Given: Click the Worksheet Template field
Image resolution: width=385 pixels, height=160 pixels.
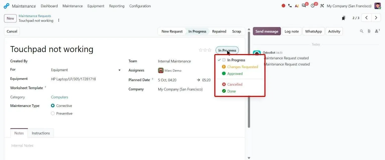Looking at the screenshot, I should point(86,88).
